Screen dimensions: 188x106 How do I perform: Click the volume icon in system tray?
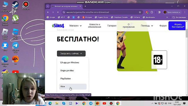coord(166,103)
